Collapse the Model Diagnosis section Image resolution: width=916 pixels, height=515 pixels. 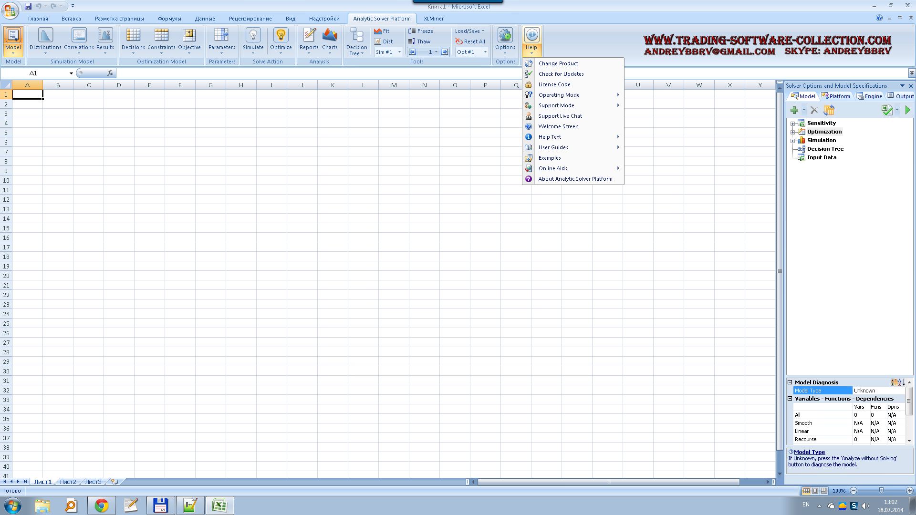[790, 382]
